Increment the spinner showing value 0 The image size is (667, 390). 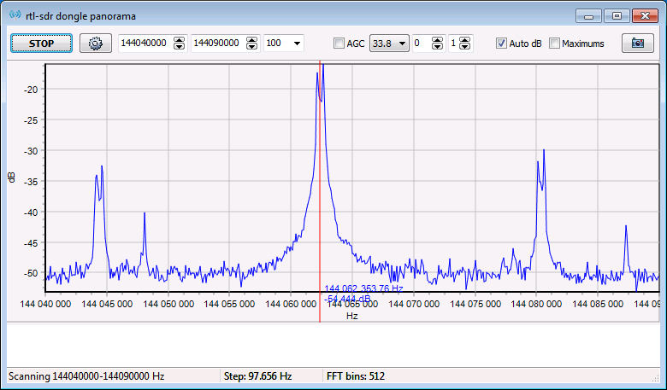pos(437,39)
